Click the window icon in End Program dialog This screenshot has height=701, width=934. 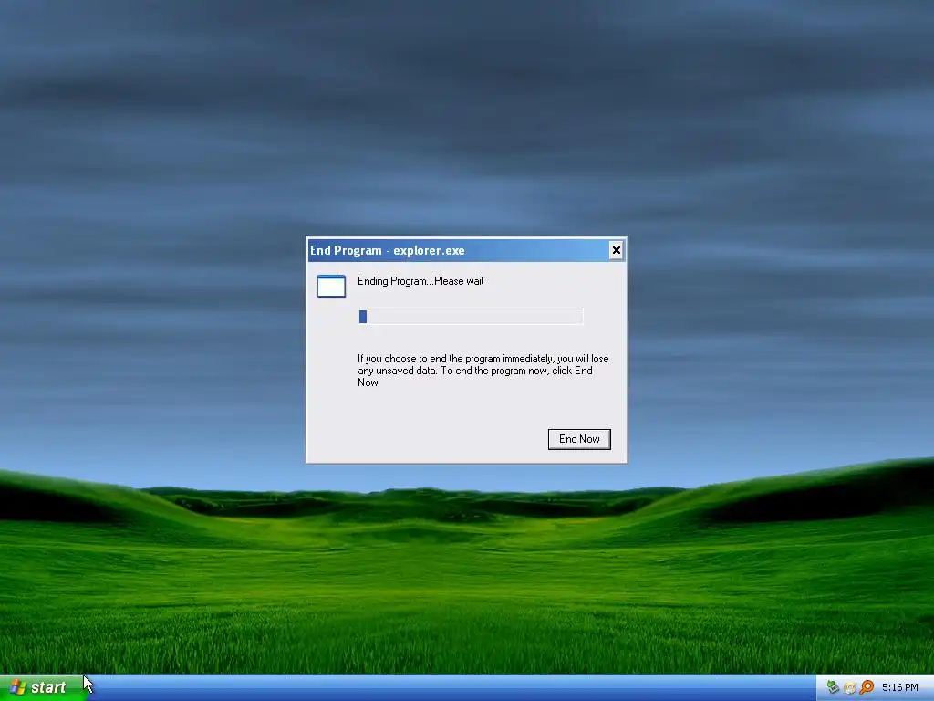coord(331,287)
